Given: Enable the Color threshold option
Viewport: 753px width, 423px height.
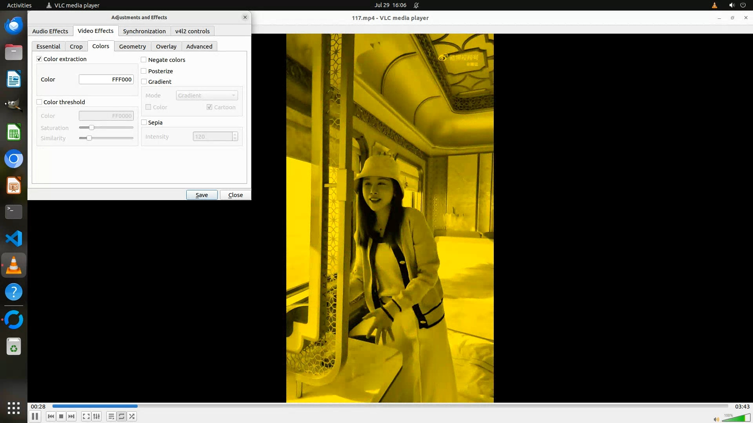Looking at the screenshot, I should [39, 102].
